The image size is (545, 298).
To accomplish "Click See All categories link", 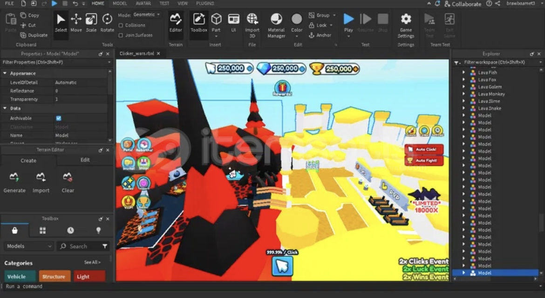I will click(92, 262).
